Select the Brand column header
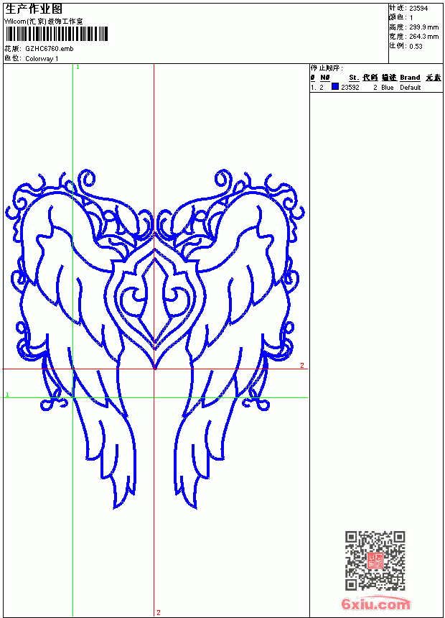445x618 pixels. coord(410,78)
